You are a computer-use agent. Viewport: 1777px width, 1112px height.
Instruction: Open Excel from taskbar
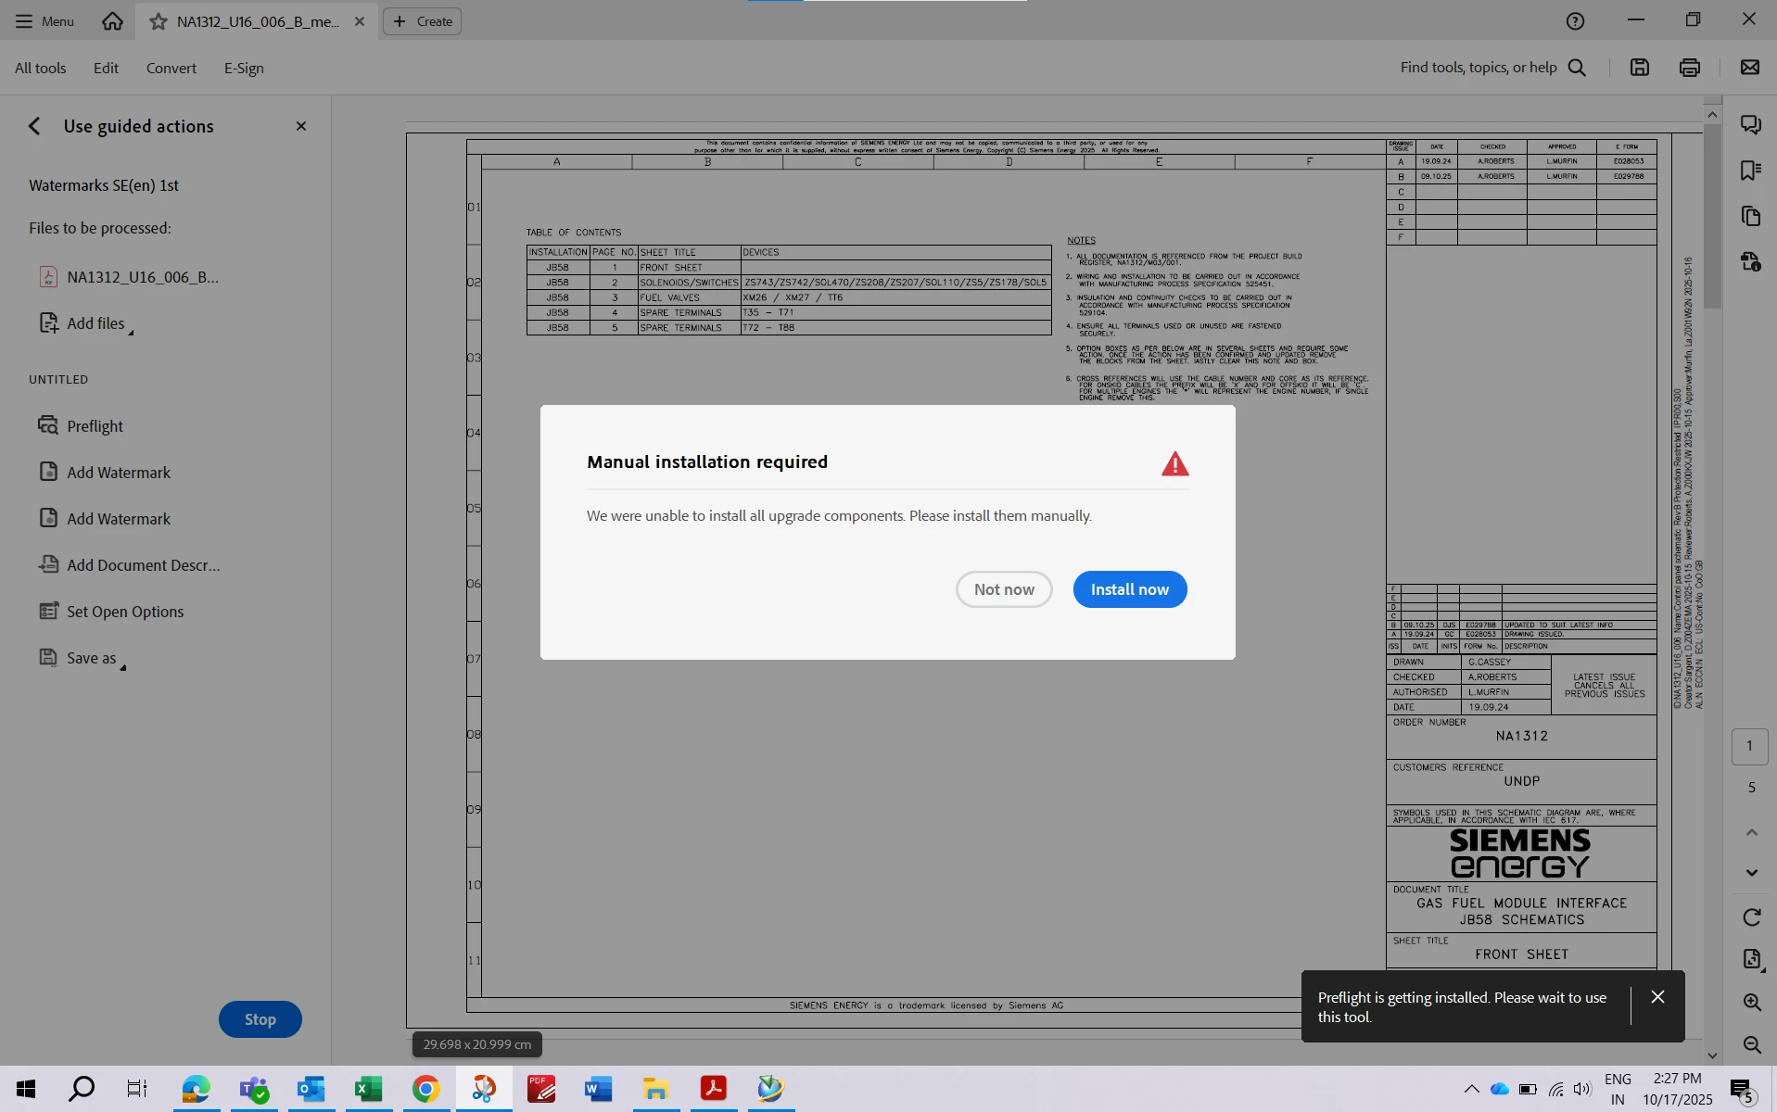point(368,1089)
